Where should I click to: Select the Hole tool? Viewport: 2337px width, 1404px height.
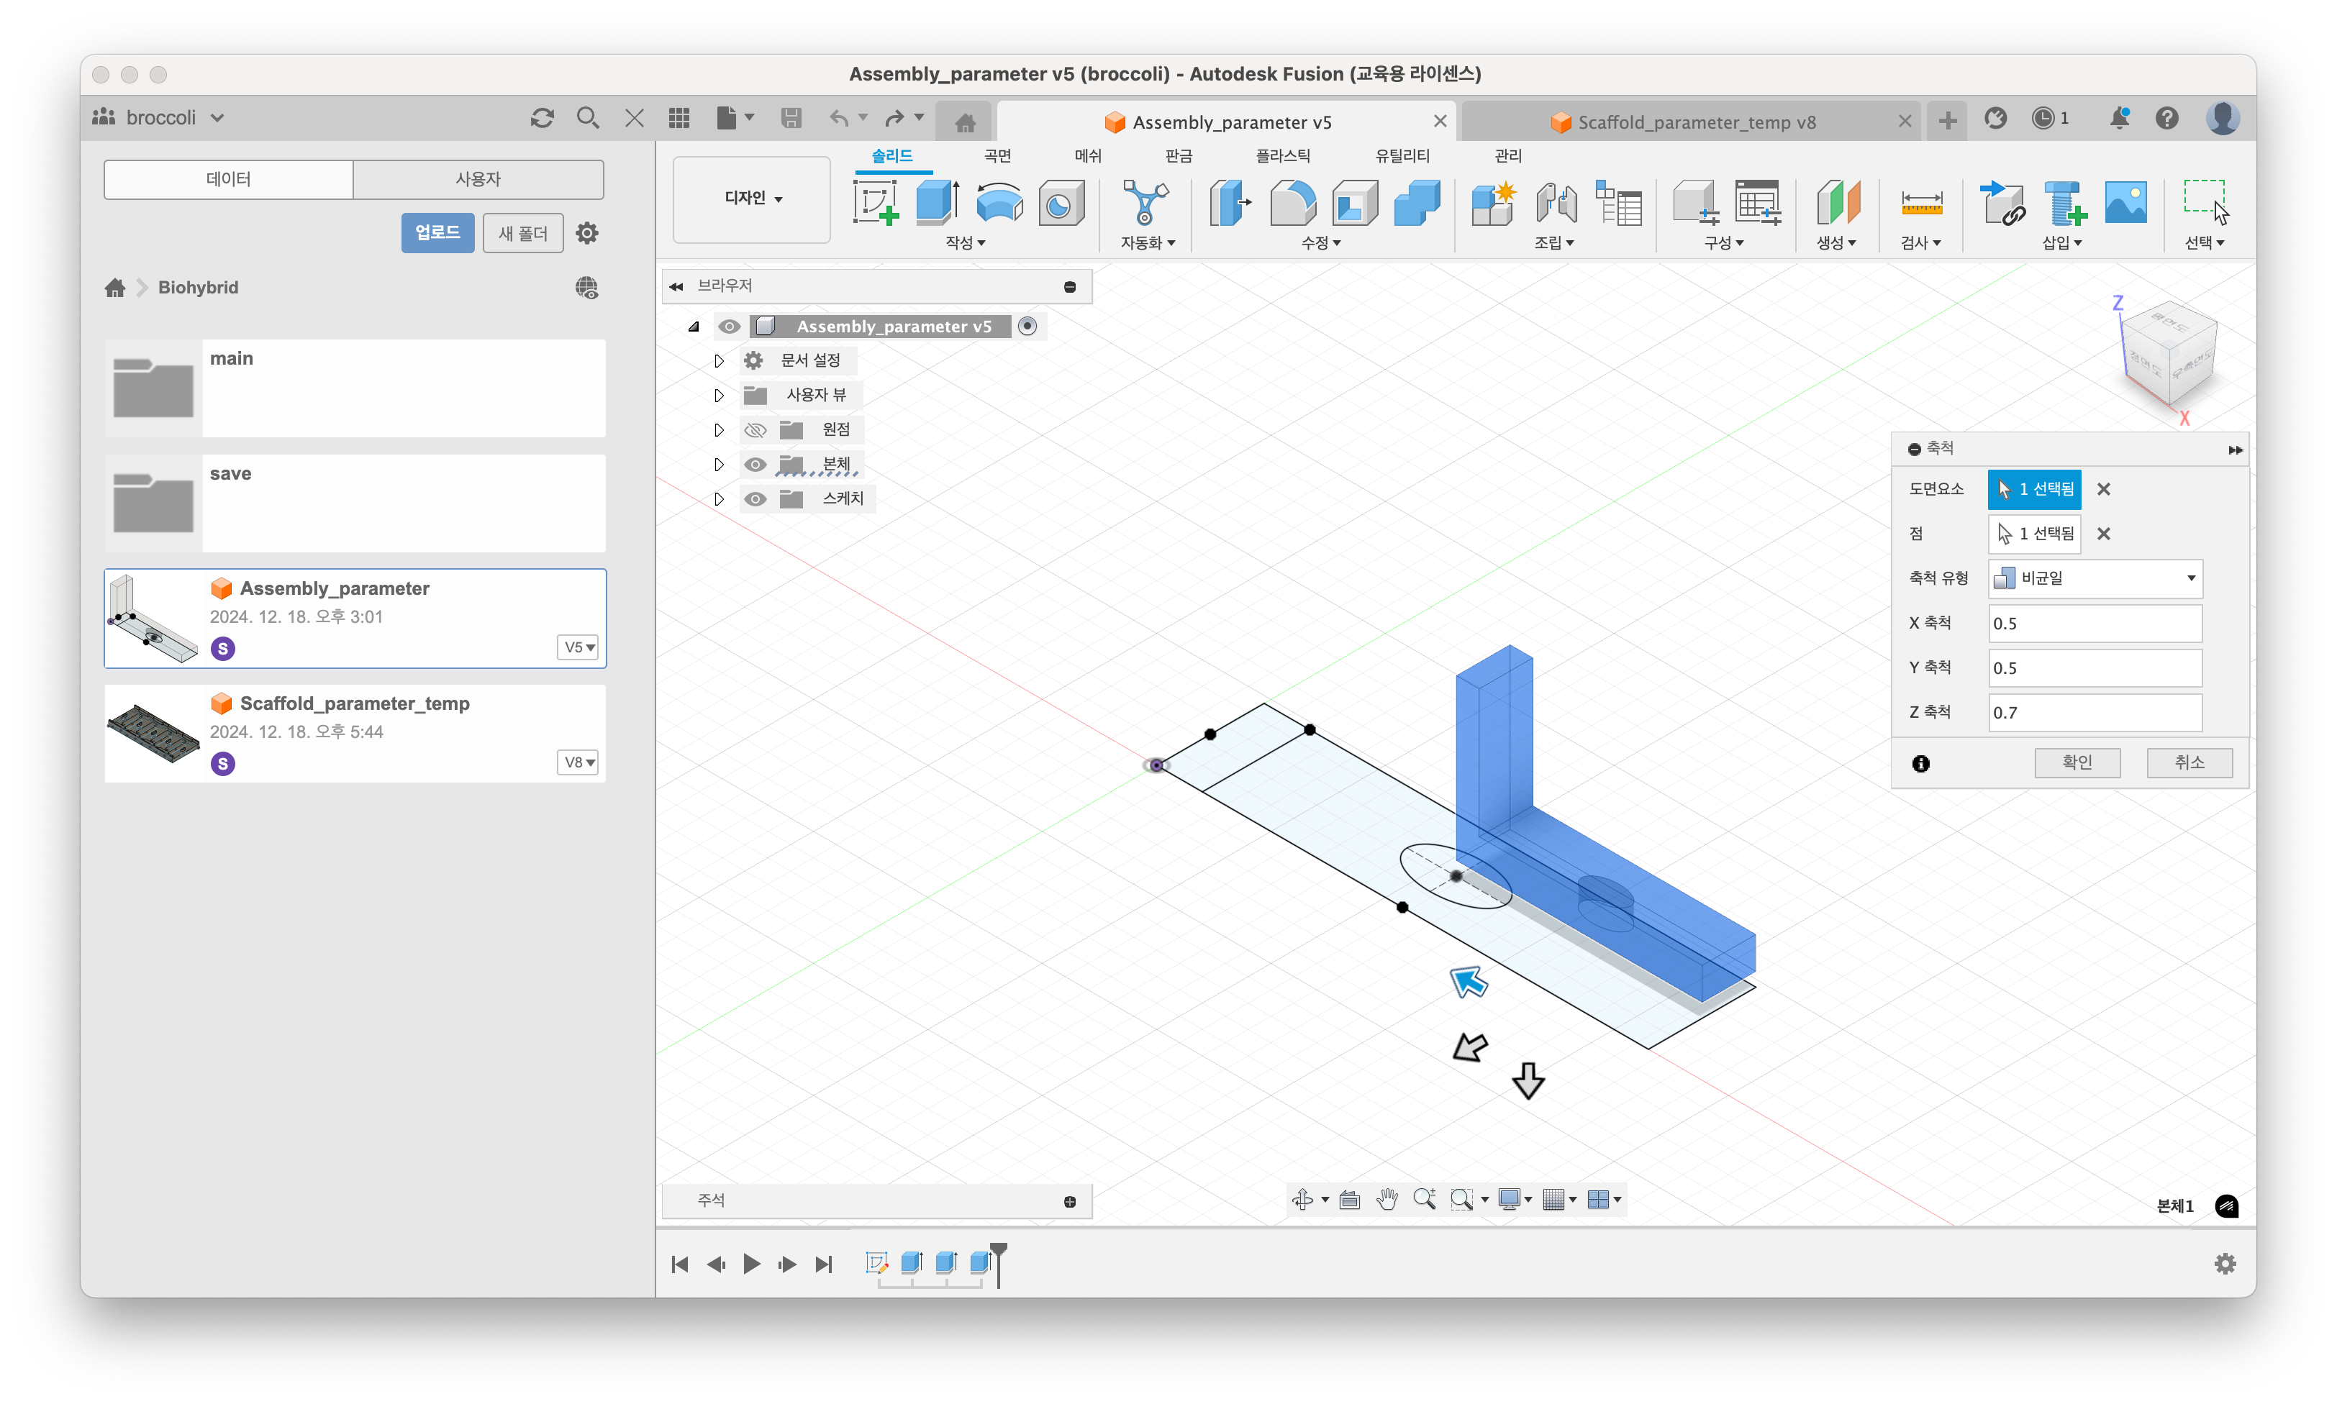pyautogui.click(x=1061, y=202)
